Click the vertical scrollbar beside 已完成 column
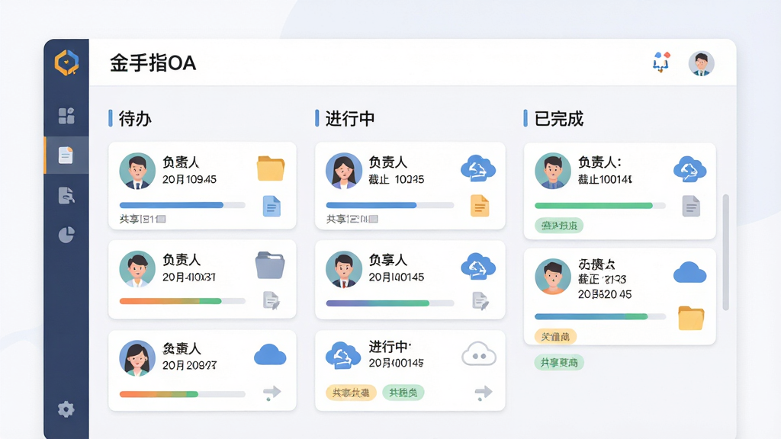The height and width of the screenshot is (439, 781). (726, 252)
